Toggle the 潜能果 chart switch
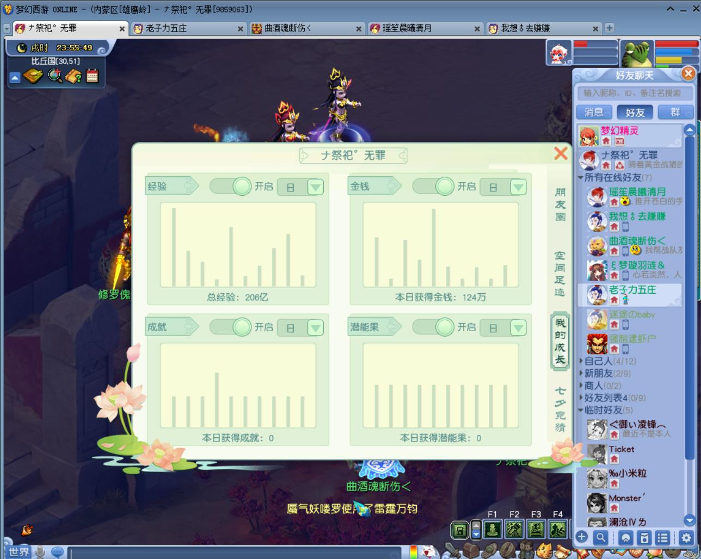701x559 pixels. point(433,327)
